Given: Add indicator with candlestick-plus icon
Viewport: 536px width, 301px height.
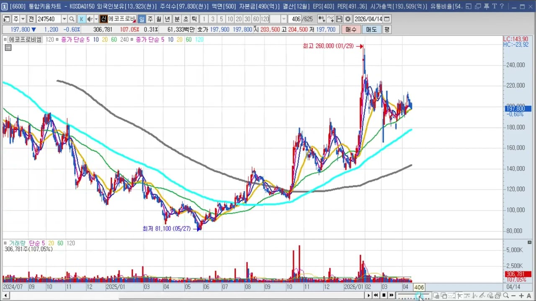Looking at the screenshot, I should (321, 19).
